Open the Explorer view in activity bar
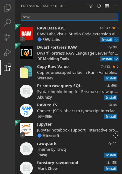Screen dimensions: 122x174 click(7, 8)
